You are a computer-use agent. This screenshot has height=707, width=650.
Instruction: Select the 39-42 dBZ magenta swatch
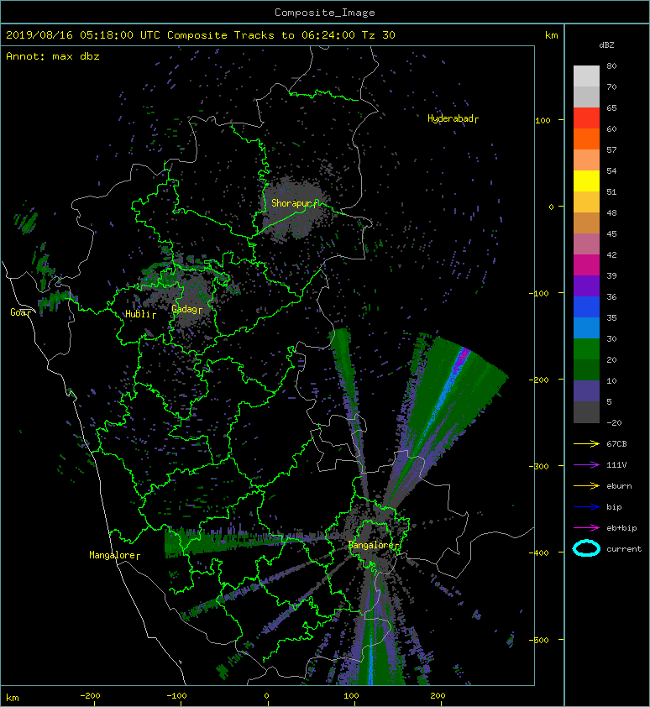click(x=586, y=265)
